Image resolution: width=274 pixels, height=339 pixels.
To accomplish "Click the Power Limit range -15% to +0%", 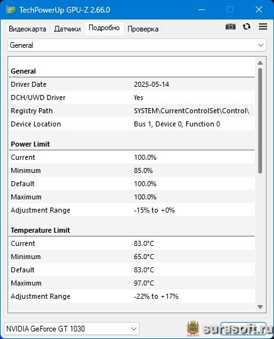I will [155, 210].
